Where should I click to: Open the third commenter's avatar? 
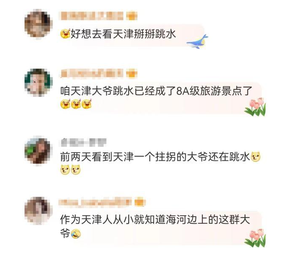click(39, 151)
